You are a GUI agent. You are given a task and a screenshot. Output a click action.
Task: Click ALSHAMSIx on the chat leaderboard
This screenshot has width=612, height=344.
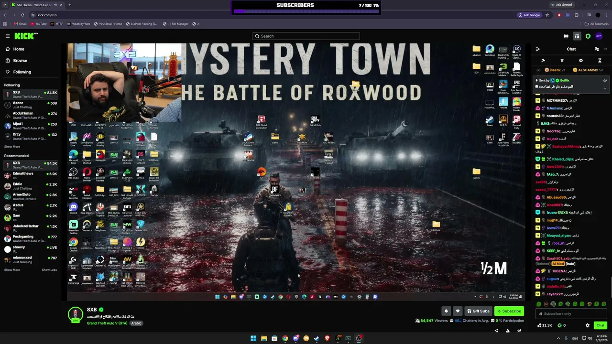[x=588, y=70]
